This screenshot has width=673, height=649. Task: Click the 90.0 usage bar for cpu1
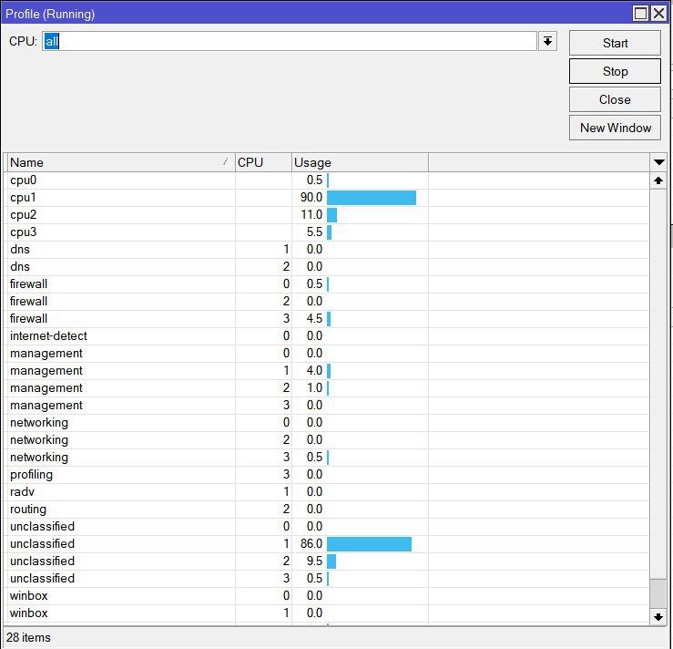pos(372,198)
